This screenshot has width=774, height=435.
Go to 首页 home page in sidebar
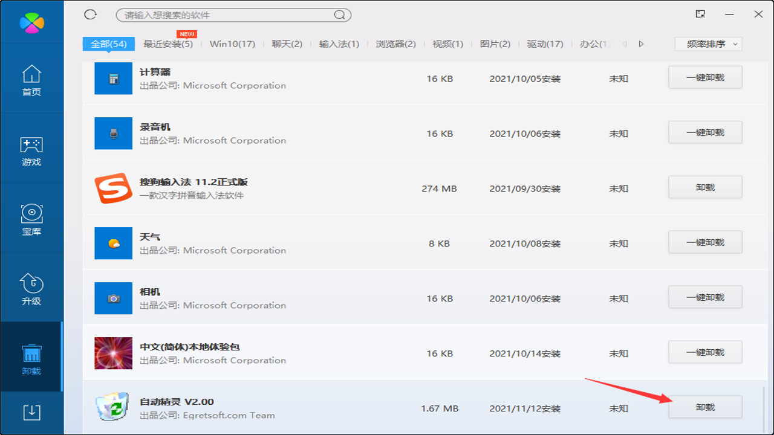coord(31,80)
